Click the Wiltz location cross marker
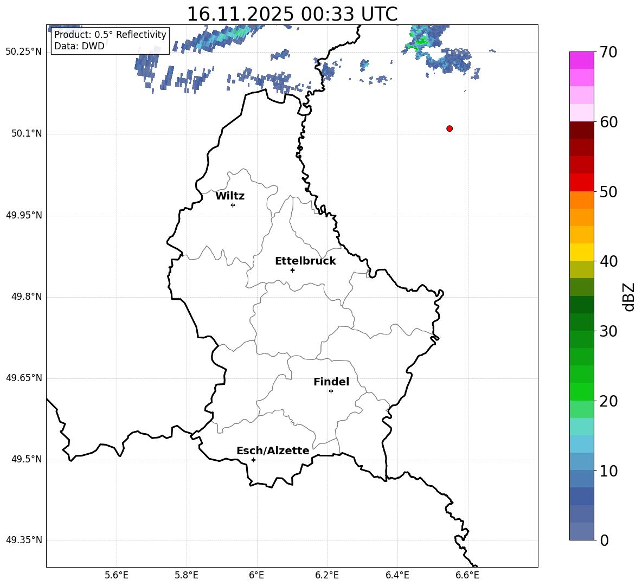This screenshot has width=642, height=586. [x=233, y=205]
